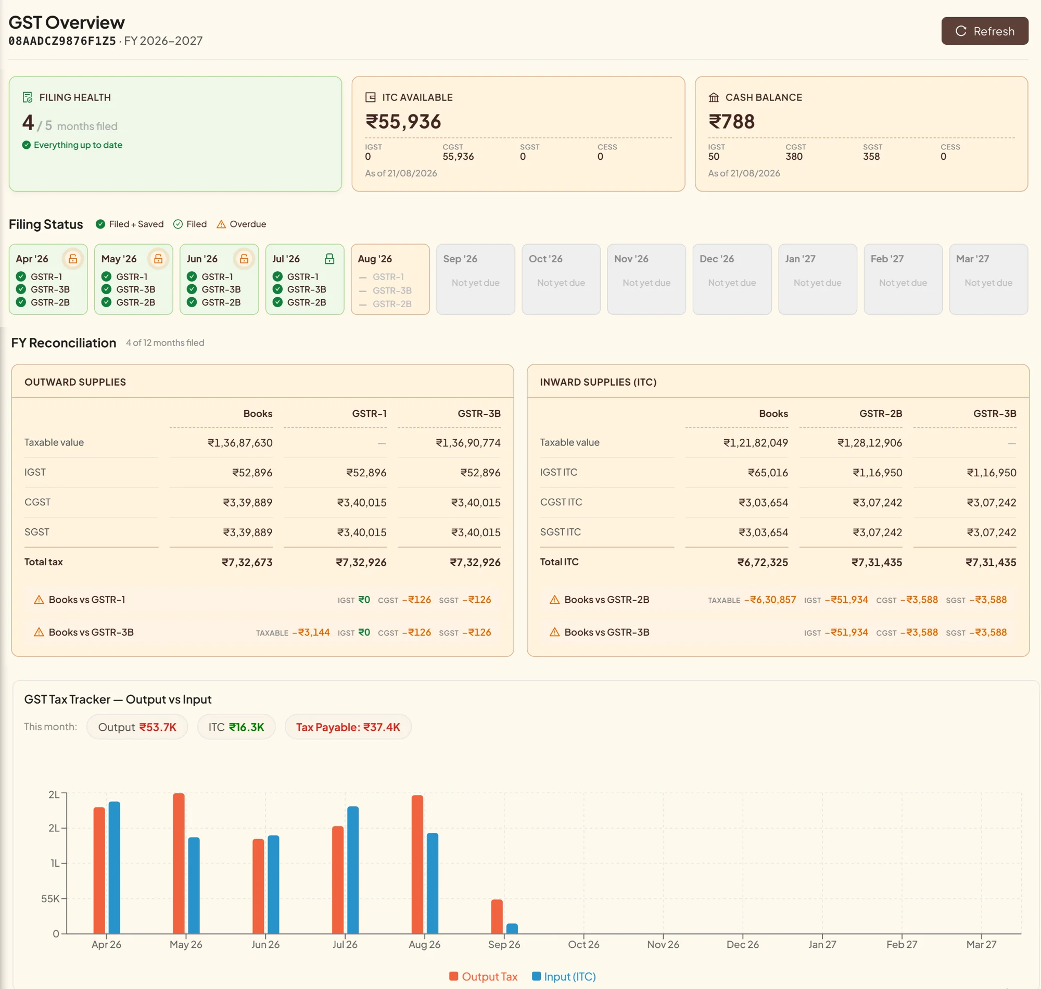1041x989 pixels.
Task: Click Cash Balance CGST value 380
Action: tap(794, 157)
